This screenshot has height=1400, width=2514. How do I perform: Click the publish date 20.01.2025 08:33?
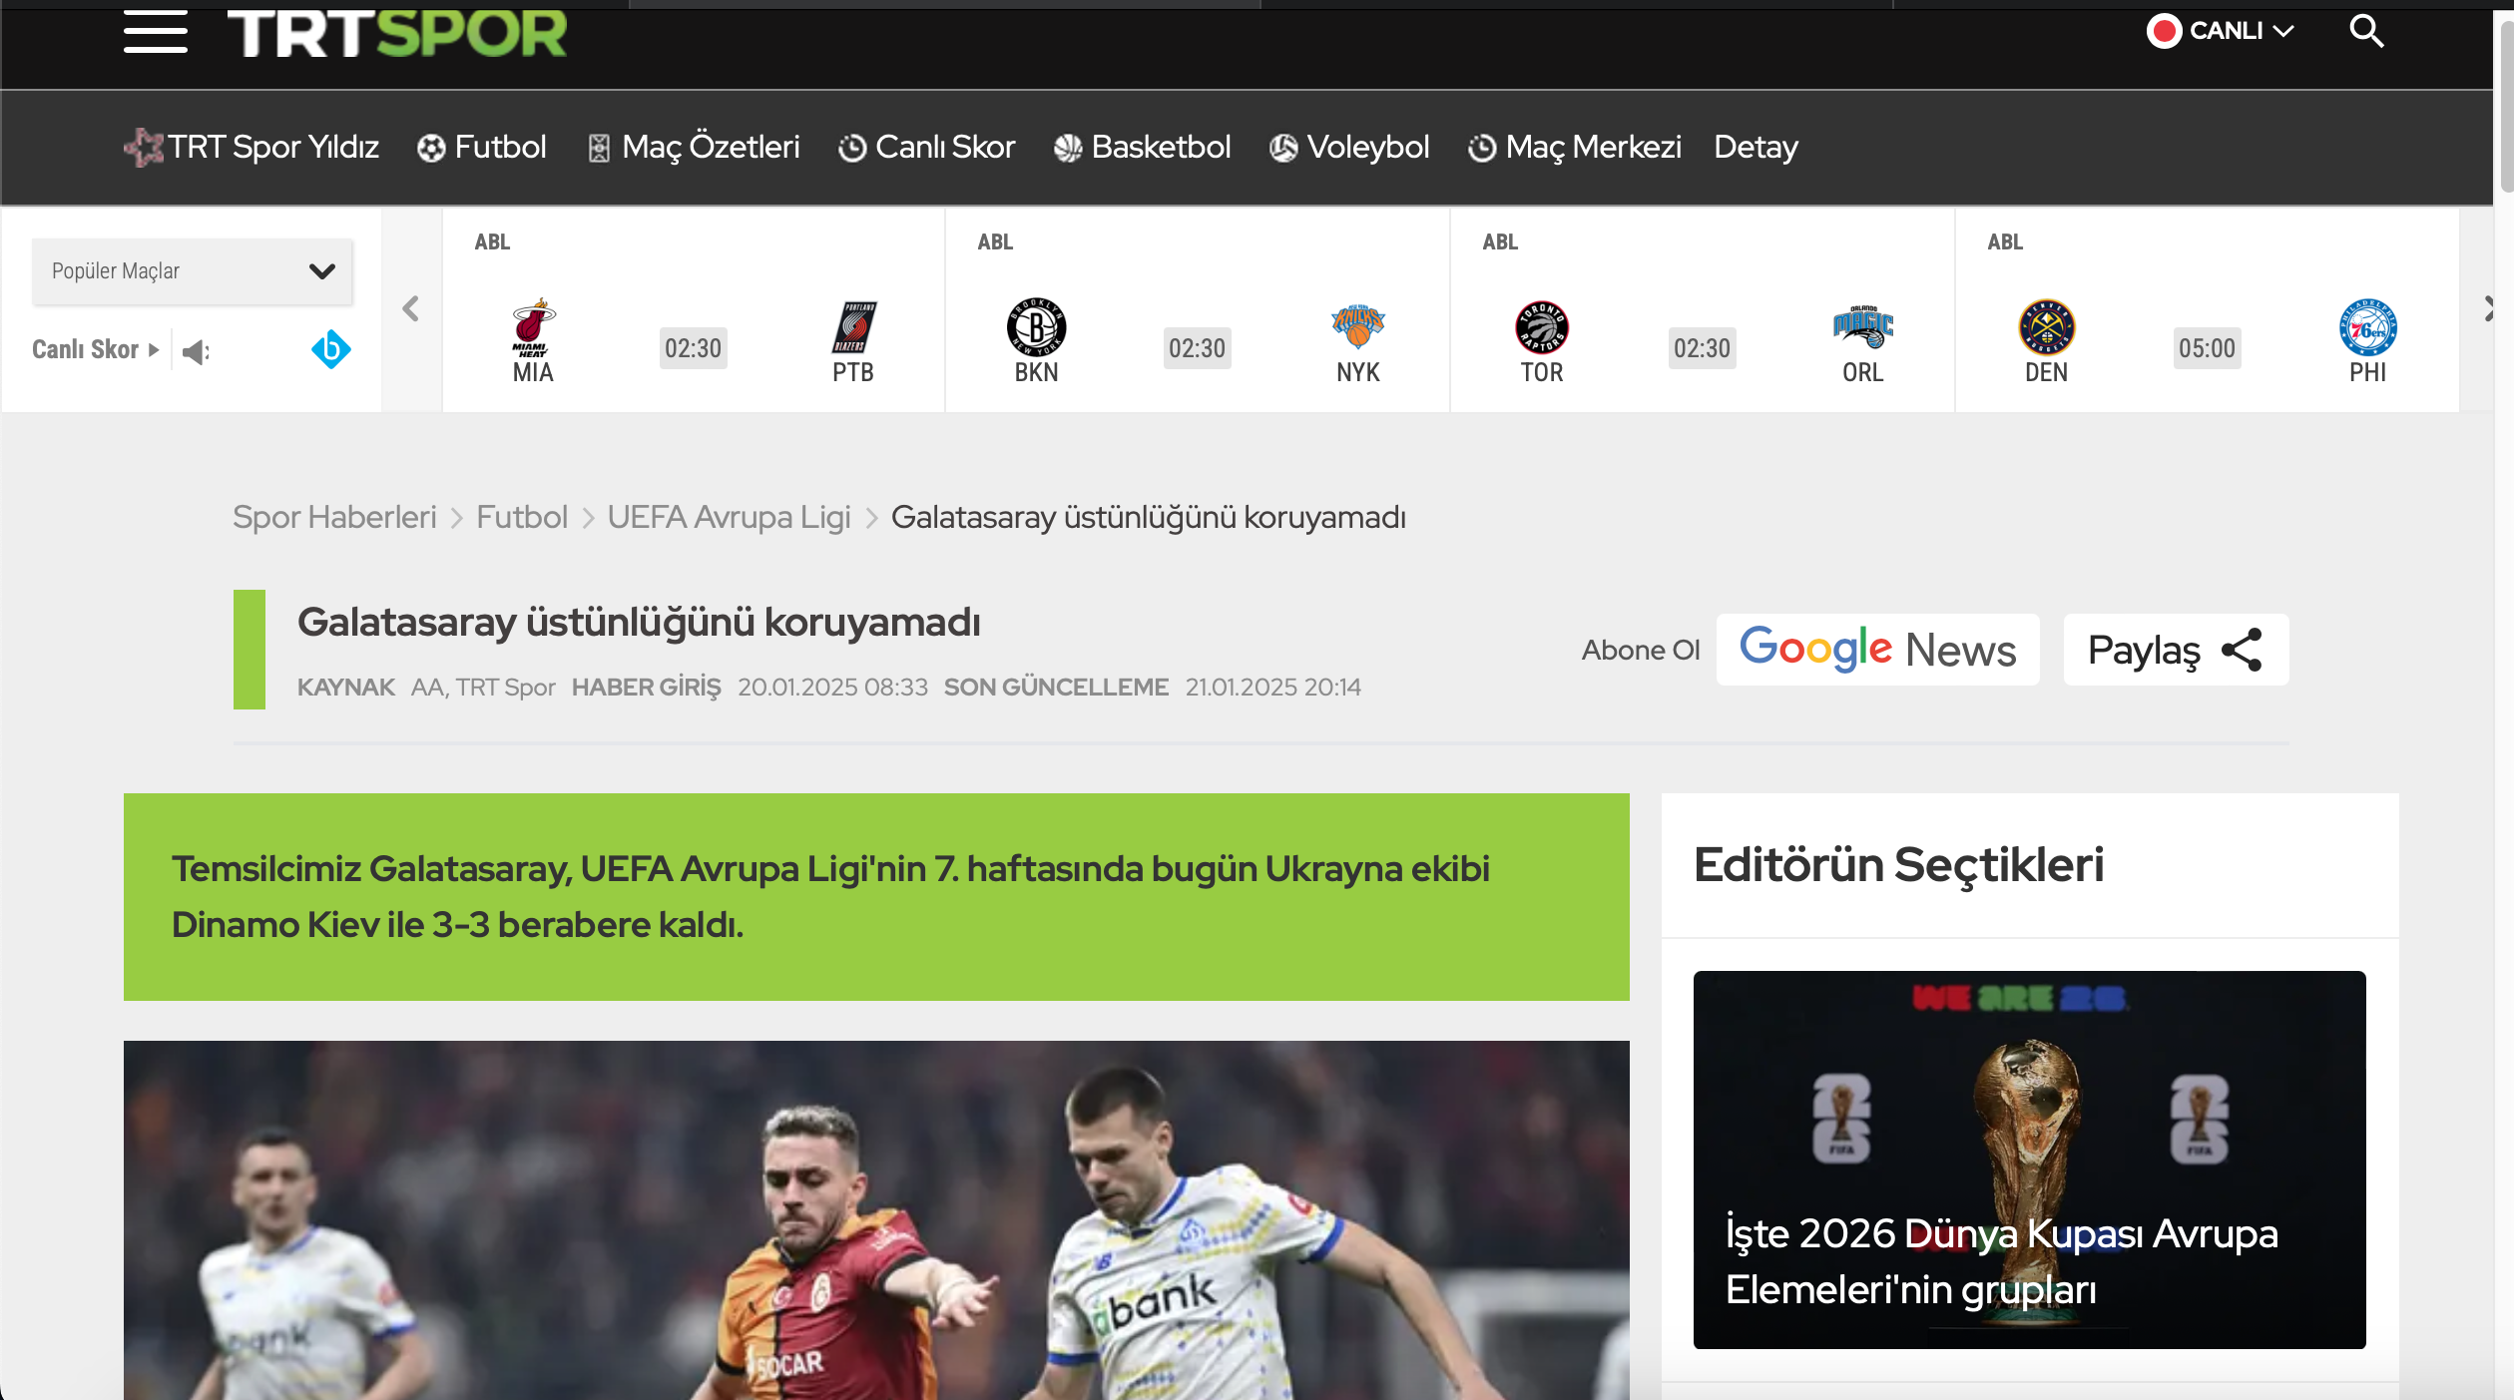(833, 688)
